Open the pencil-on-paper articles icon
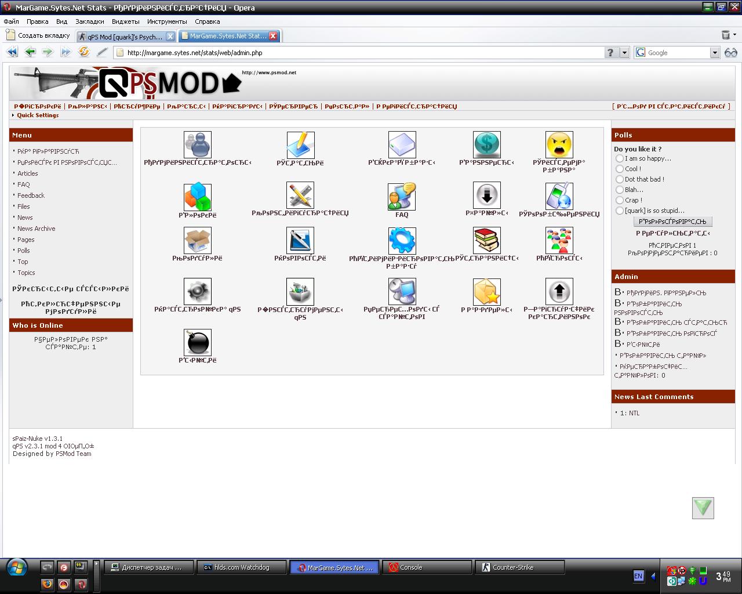Viewport: 742px width, 594px height. [x=300, y=145]
